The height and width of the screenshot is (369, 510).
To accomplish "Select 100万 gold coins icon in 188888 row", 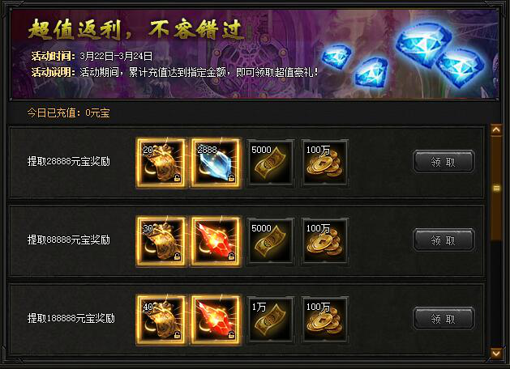I will click(324, 320).
